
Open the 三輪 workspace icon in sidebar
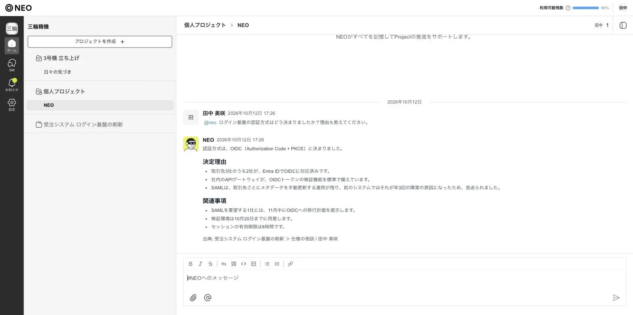click(12, 28)
